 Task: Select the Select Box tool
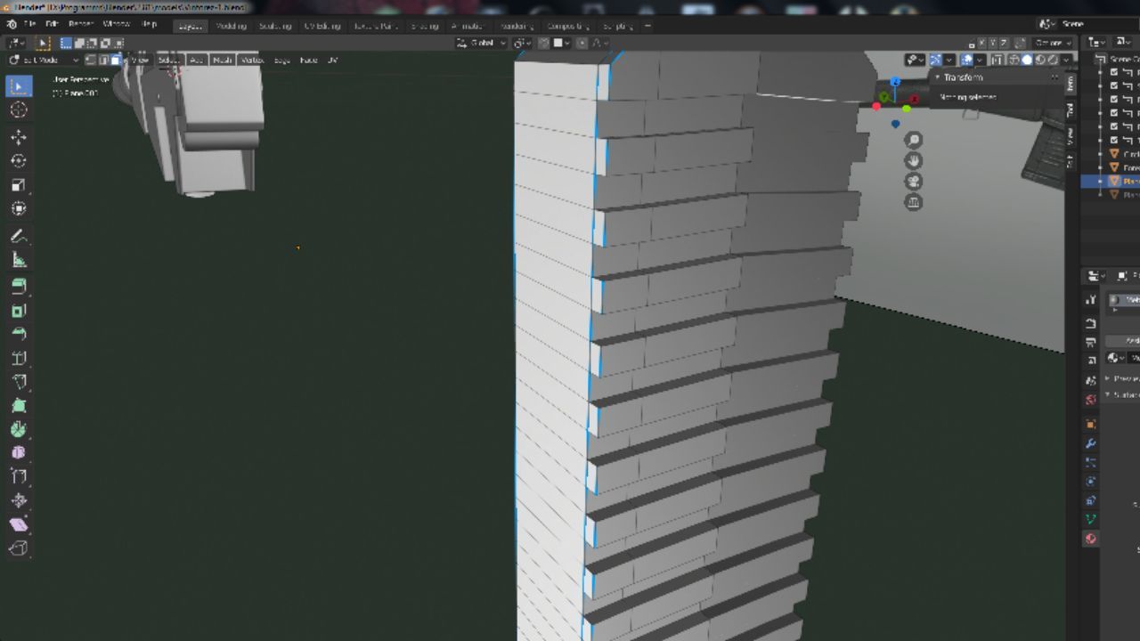pyautogui.click(x=19, y=86)
